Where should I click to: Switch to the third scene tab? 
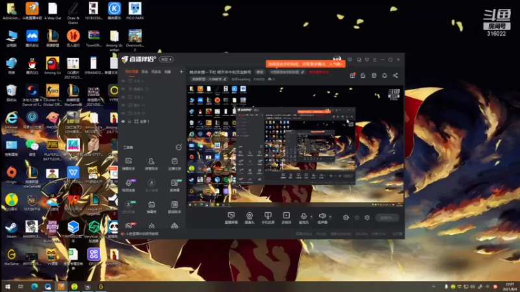(x=156, y=71)
